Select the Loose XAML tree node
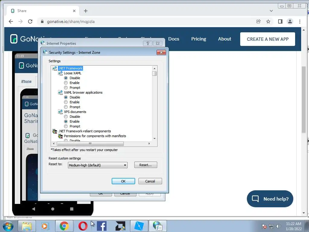Screen dimensions: 309x232 tap(72, 73)
